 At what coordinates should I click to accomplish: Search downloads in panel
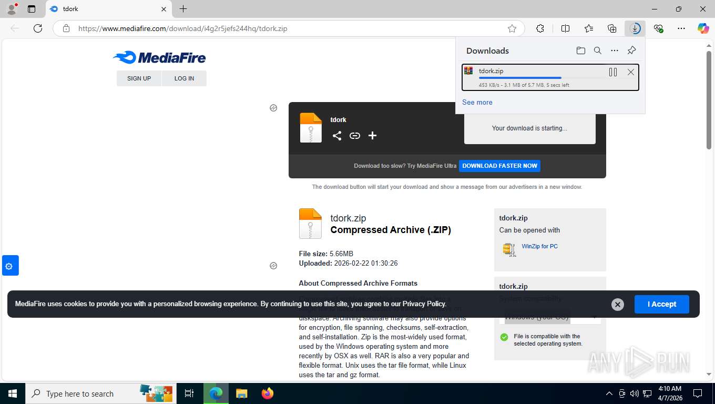pyautogui.click(x=598, y=50)
